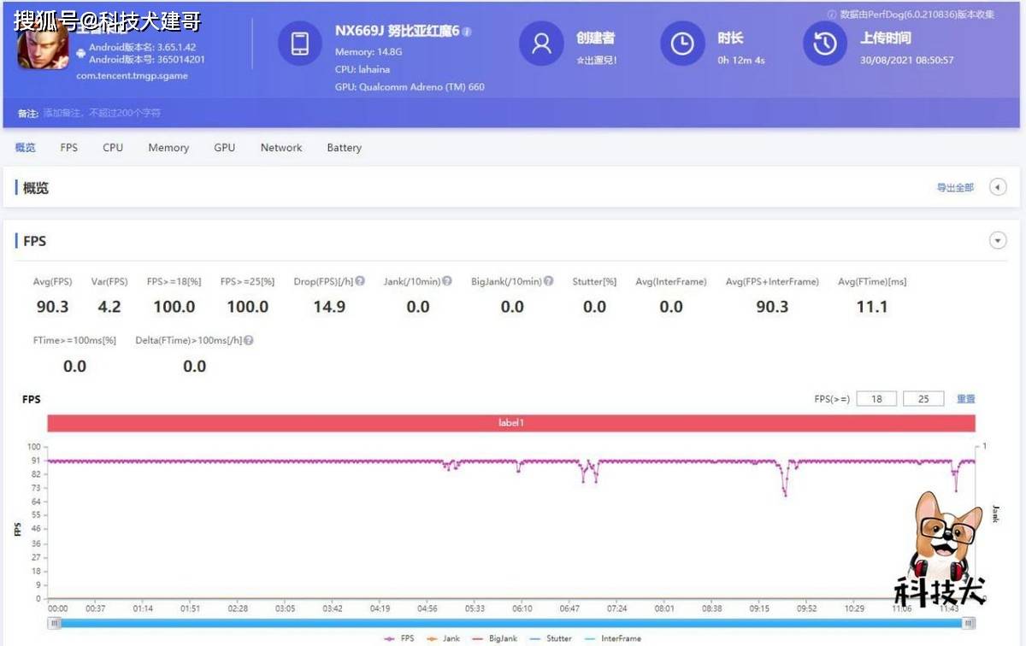Open the help icon next to Drop(FPS)[/h]

360,280
